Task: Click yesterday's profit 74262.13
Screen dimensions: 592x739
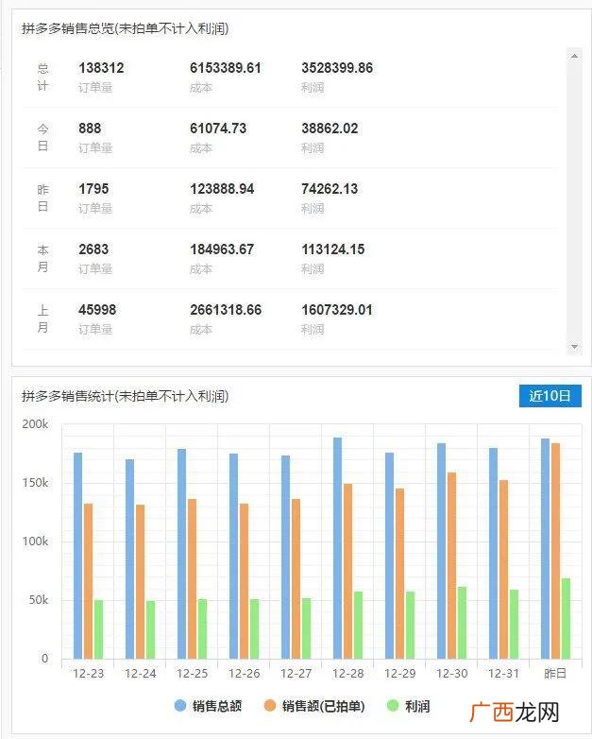Action: pyautogui.click(x=330, y=189)
